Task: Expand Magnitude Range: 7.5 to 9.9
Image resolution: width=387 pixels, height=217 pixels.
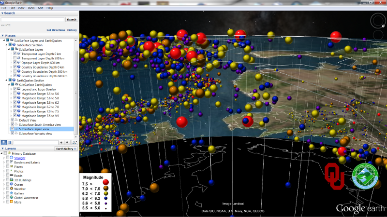Action: point(11,116)
